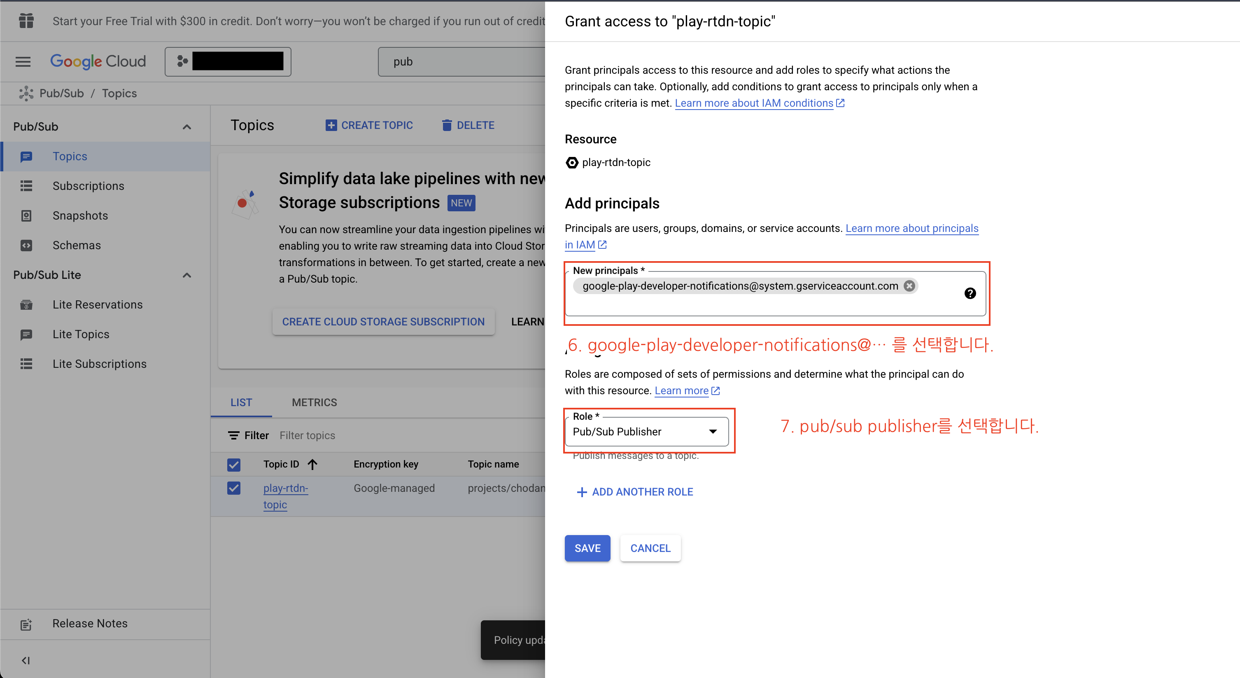Check the select-all topics checkbox
Image resolution: width=1240 pixels, height=678 pixels.
[234, 464]
